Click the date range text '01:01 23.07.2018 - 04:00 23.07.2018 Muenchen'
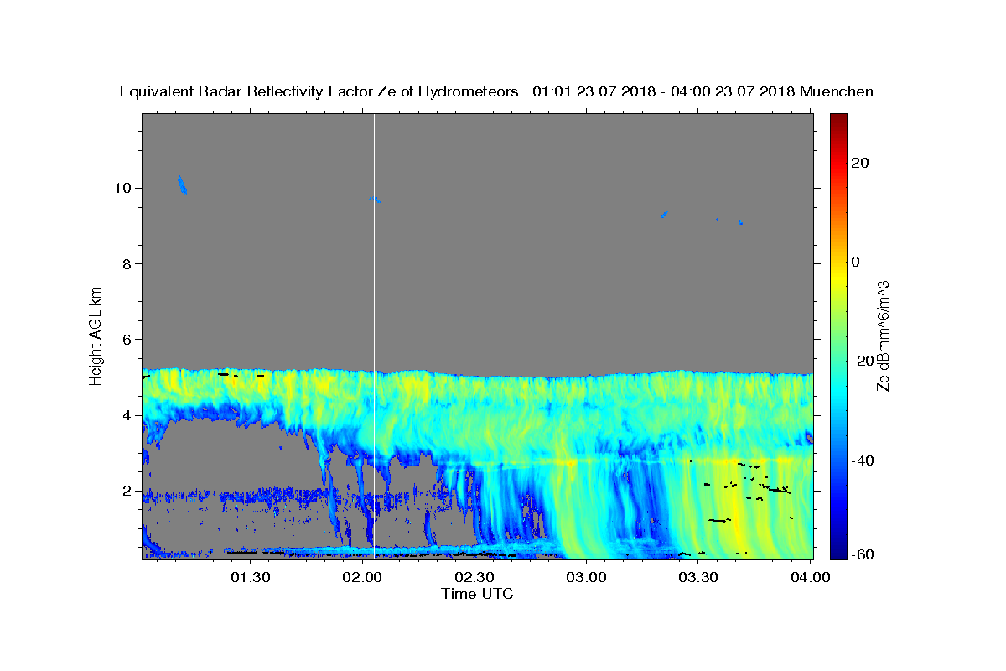The image size is (1006, 671). (x=703, y=92)
